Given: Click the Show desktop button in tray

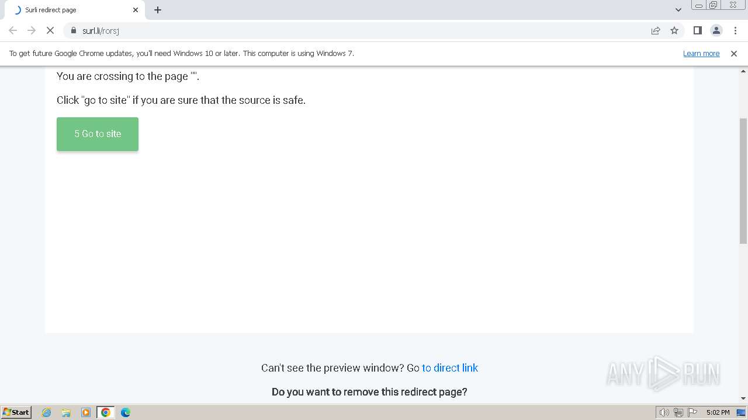Looking at the screenshot, I should 742,412.
